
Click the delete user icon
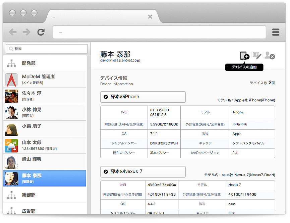click(x=269, y=55)
